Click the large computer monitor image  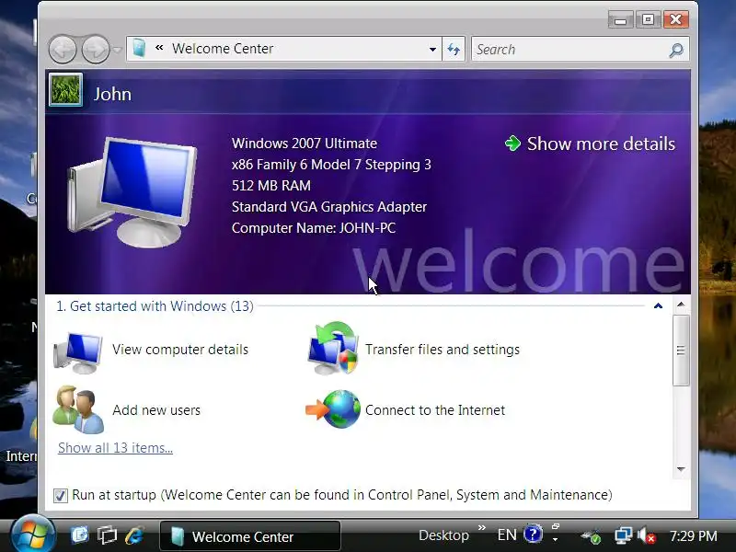point(132,191)
